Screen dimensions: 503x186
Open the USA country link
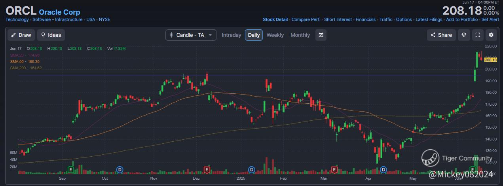click(x=91, y=19)
